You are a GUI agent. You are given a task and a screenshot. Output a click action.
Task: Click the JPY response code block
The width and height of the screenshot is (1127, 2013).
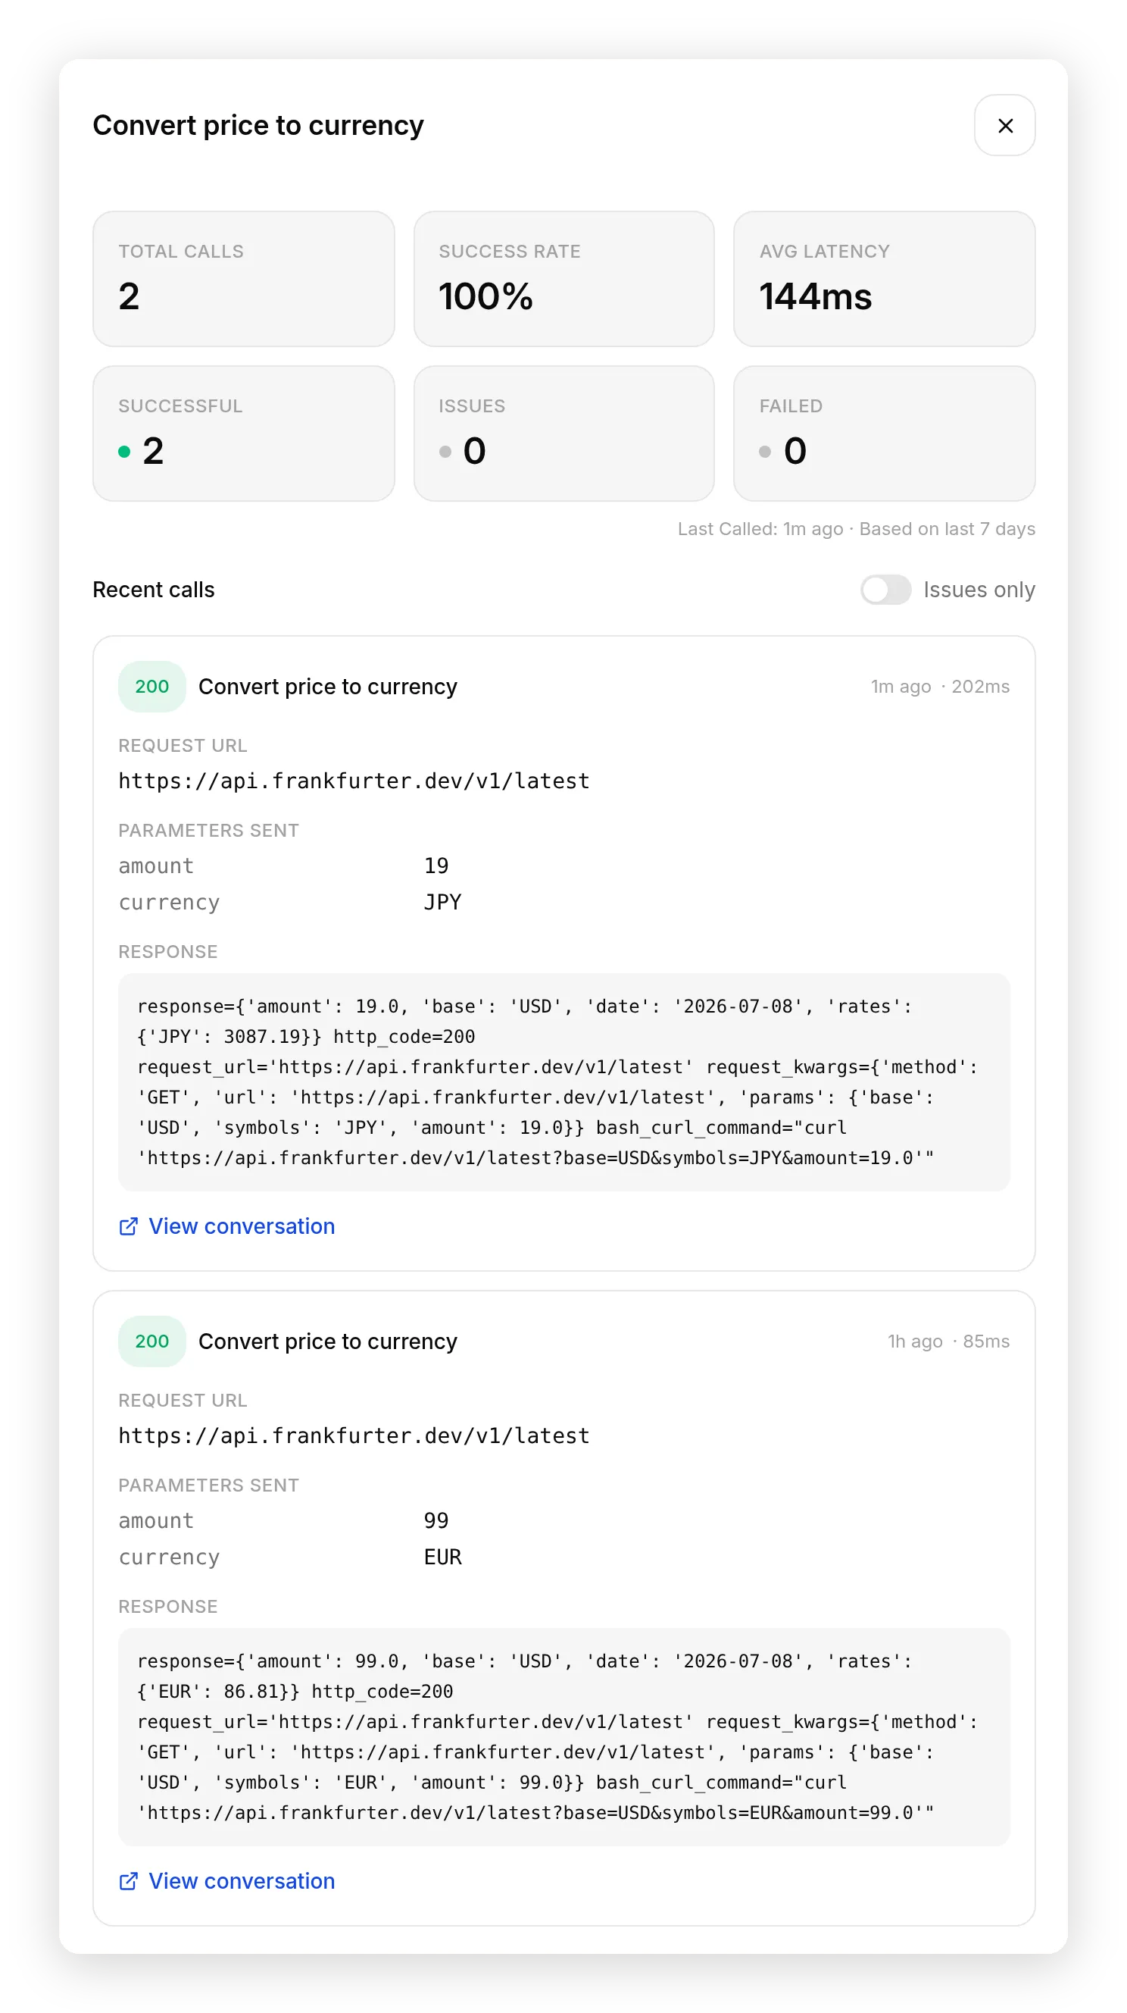564,1082
